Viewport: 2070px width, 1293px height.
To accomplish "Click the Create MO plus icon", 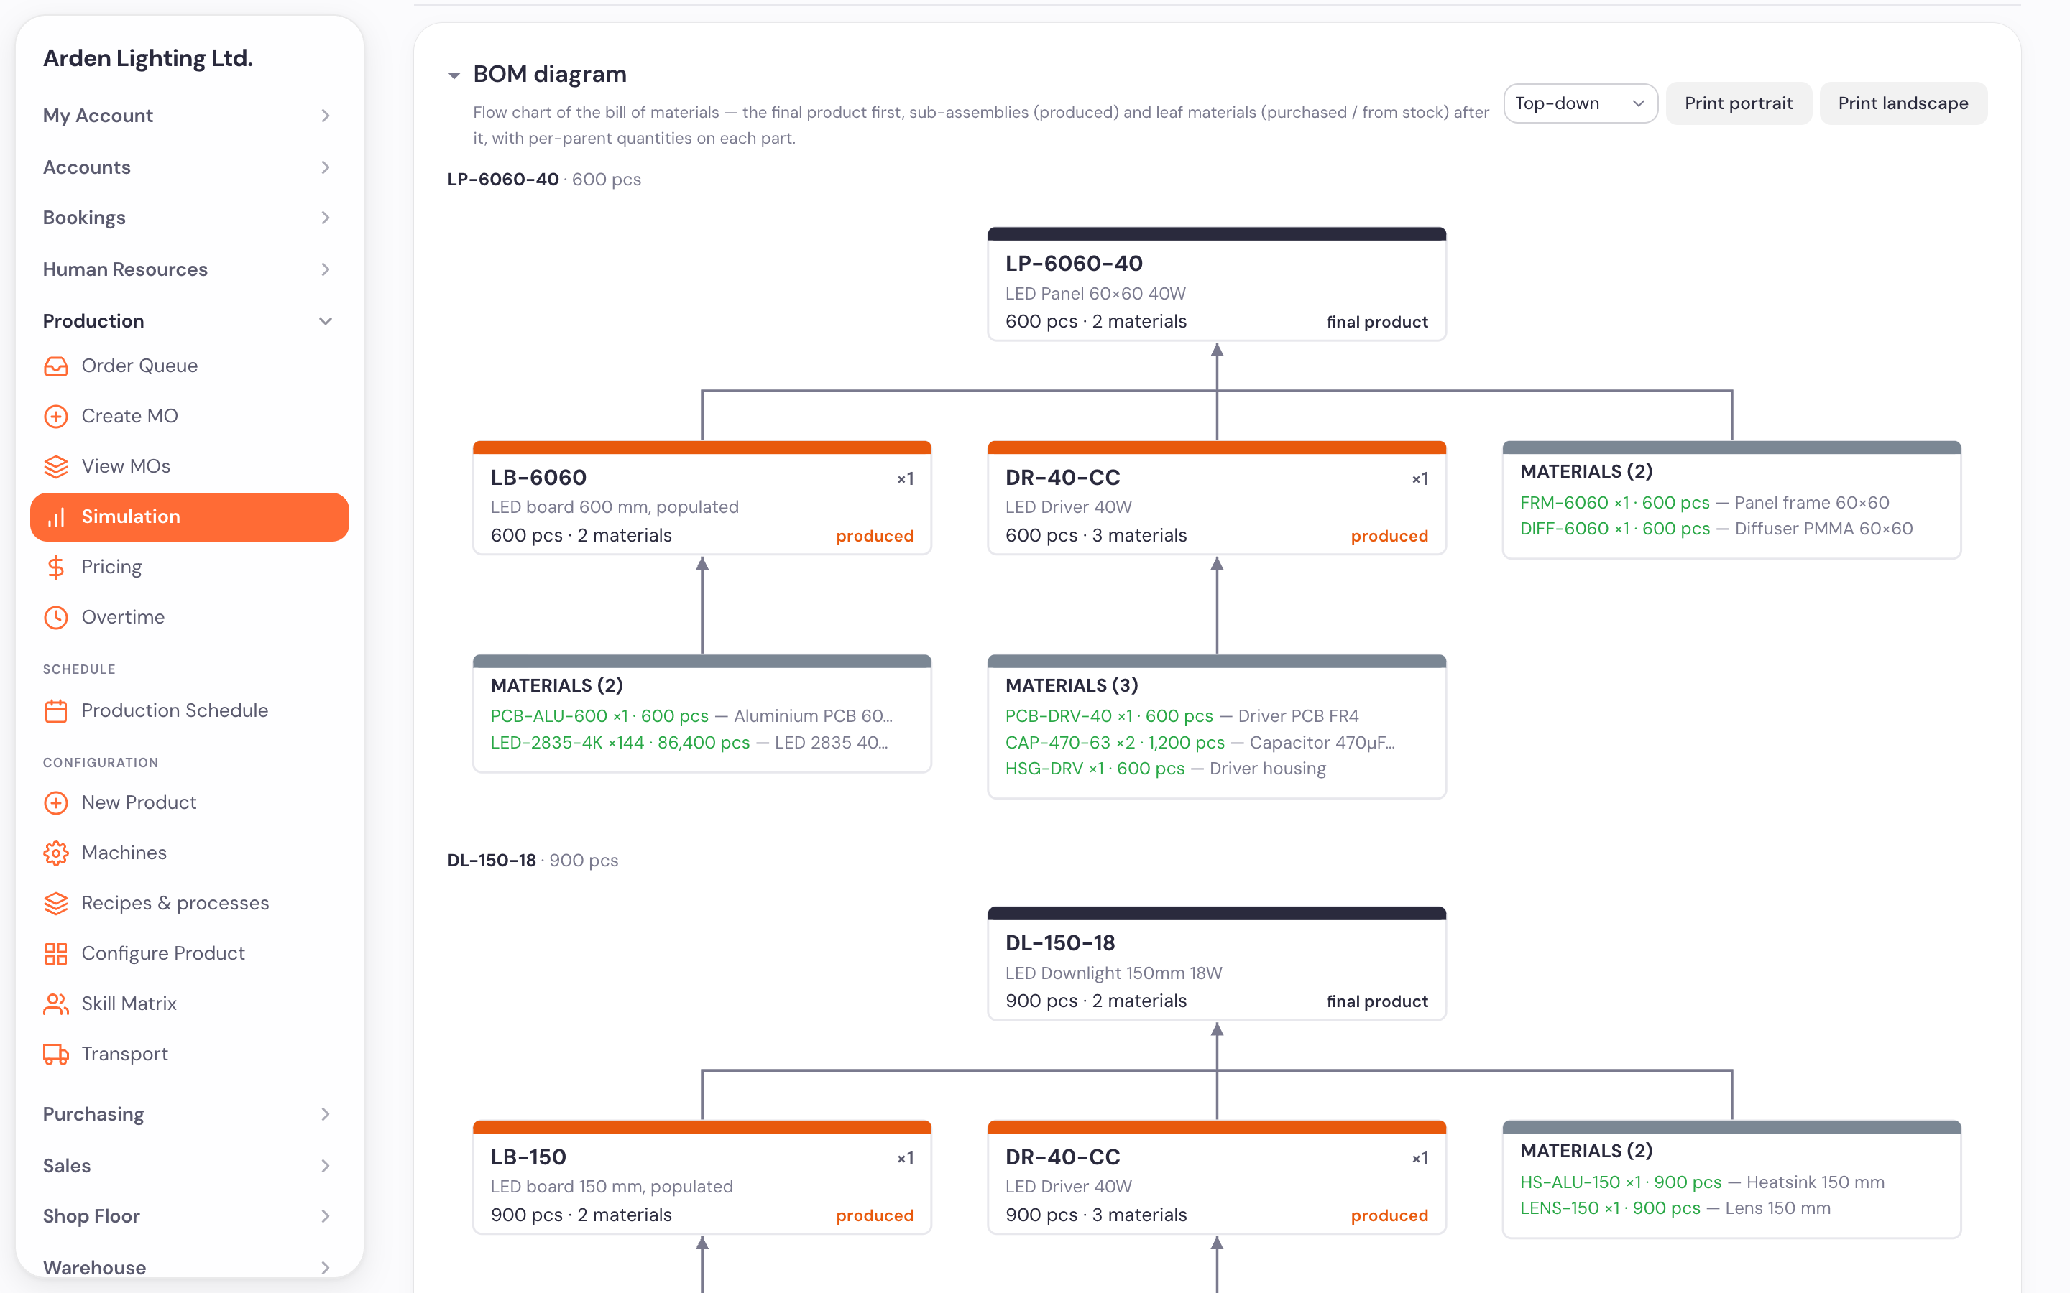I will 55,417.
